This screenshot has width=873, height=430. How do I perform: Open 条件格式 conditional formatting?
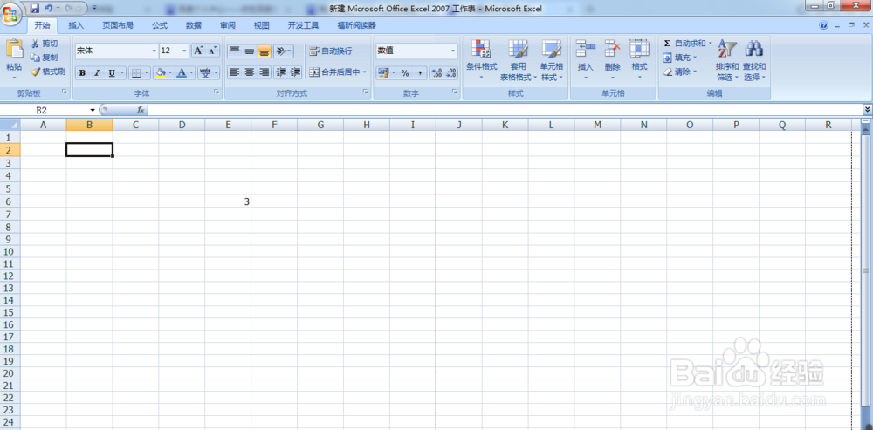[x=482, y=60]
